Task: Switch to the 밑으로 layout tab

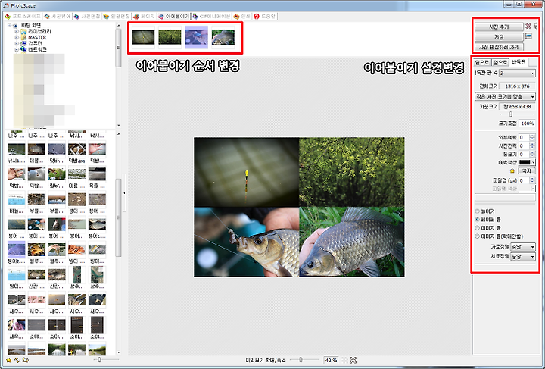Action: [482, 63]
